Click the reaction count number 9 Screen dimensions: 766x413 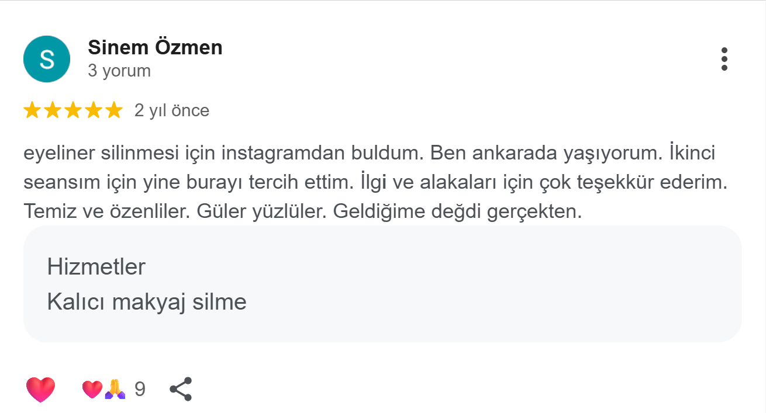[x=140, y=389]
